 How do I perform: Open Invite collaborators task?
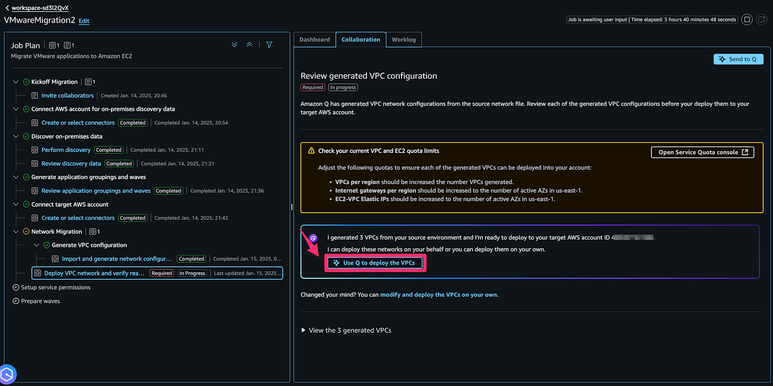pos(68,95)
